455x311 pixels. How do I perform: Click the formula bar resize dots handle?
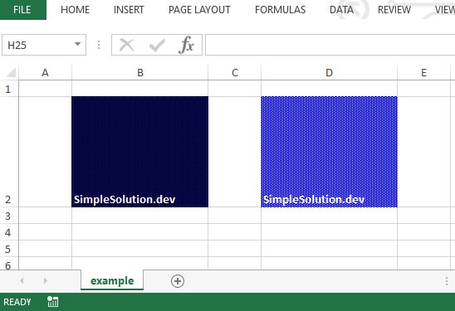[x=99, y=45]
